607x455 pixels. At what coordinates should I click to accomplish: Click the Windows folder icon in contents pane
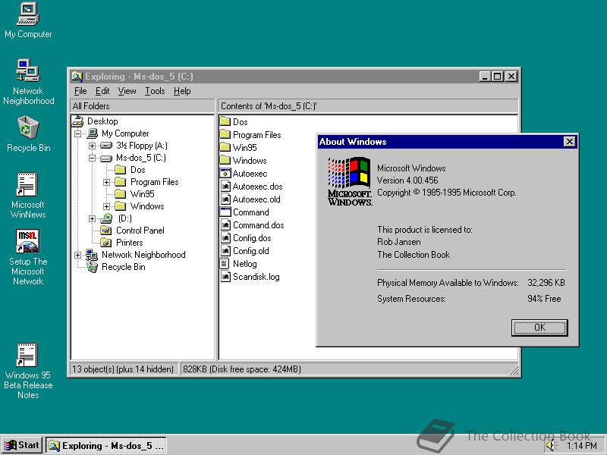coord(225,161)
